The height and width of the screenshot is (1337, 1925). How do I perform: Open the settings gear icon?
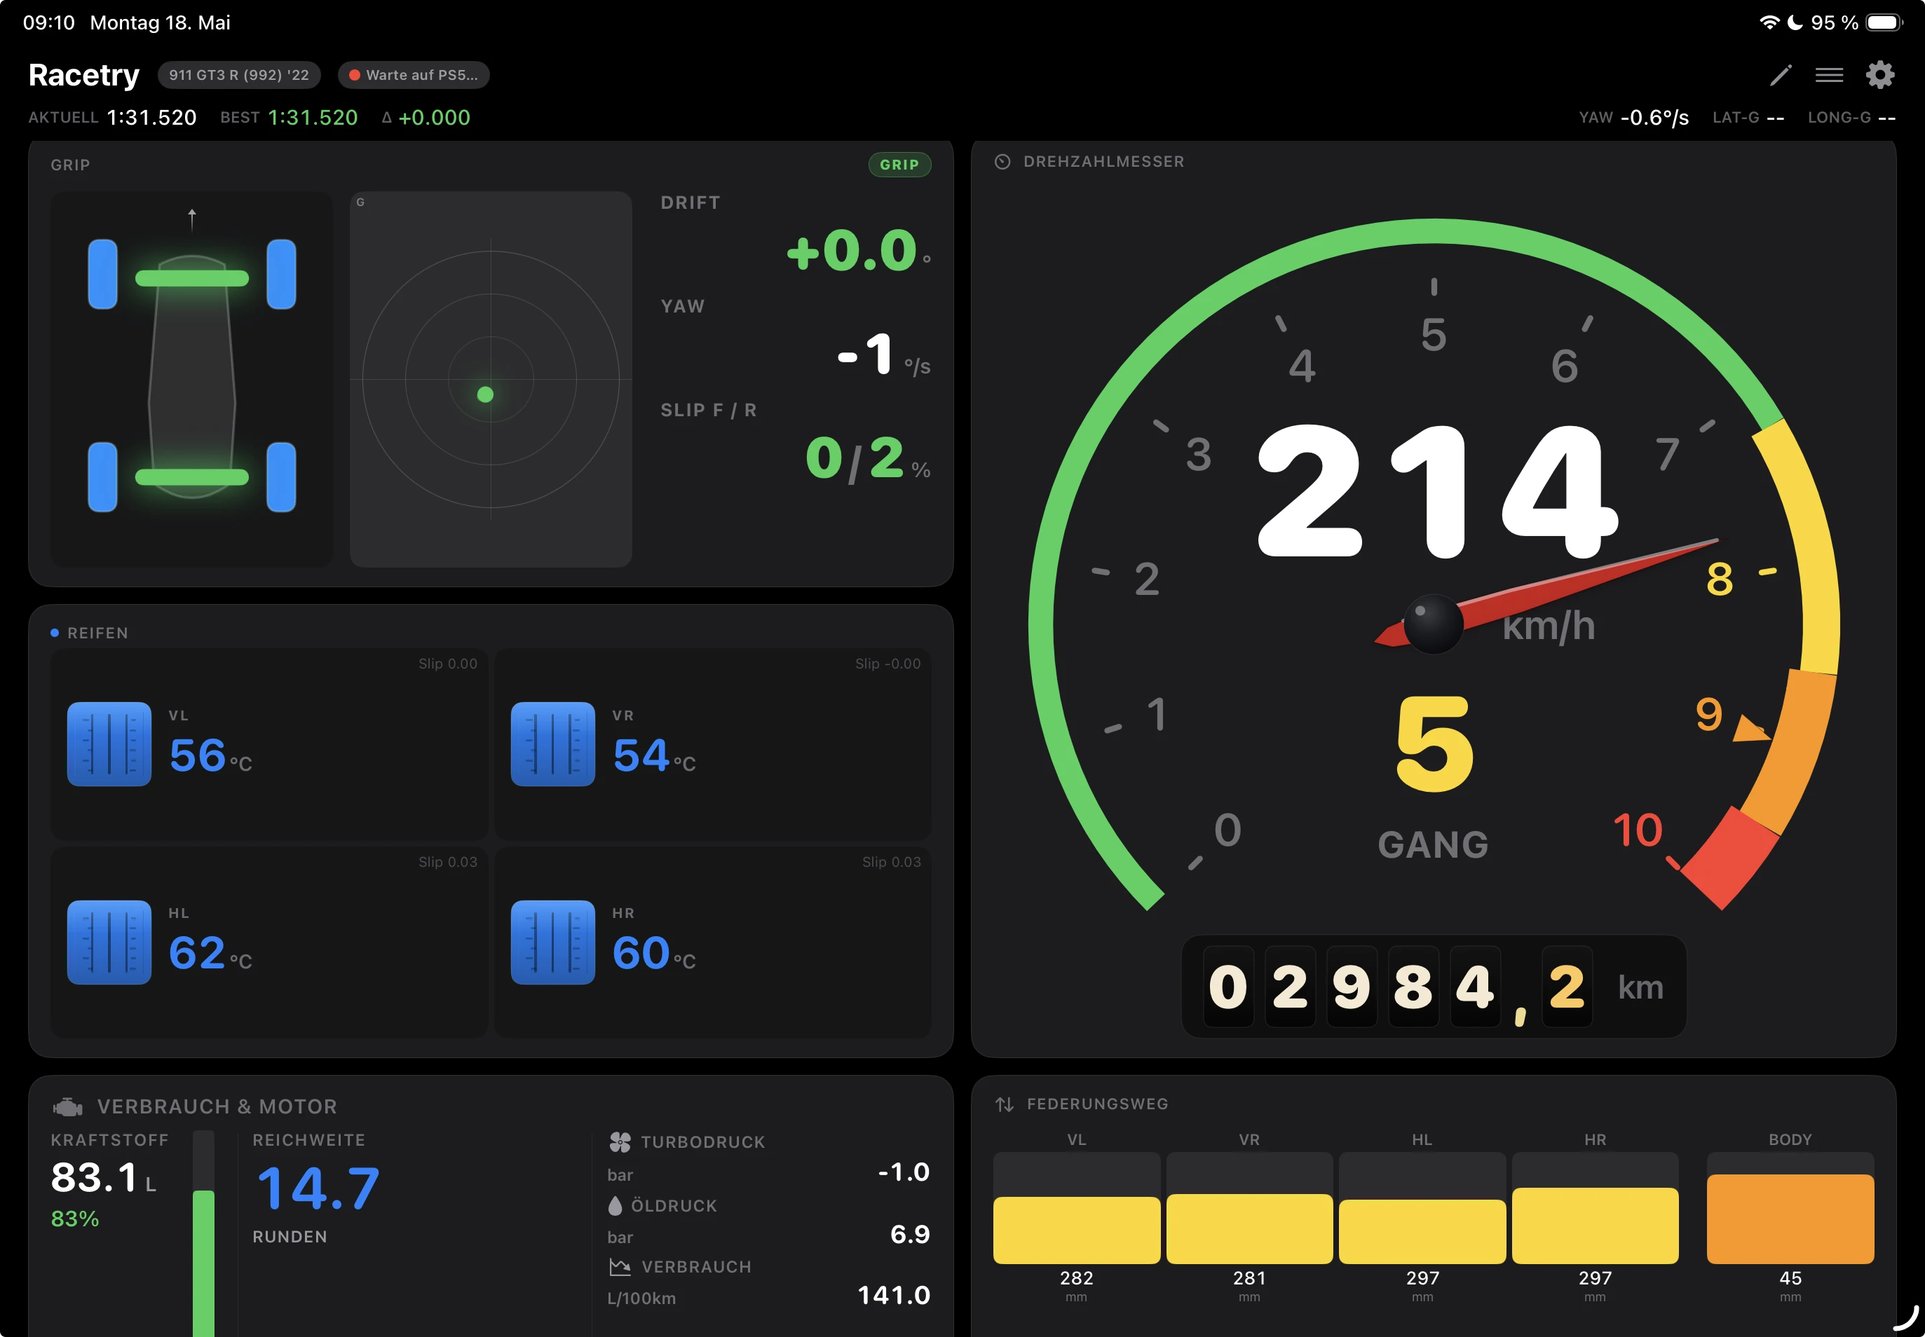click(x=1879, y=74)
